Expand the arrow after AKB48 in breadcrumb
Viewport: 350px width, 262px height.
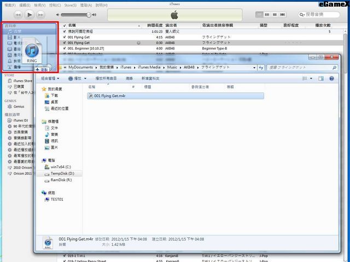click(198, 68)
